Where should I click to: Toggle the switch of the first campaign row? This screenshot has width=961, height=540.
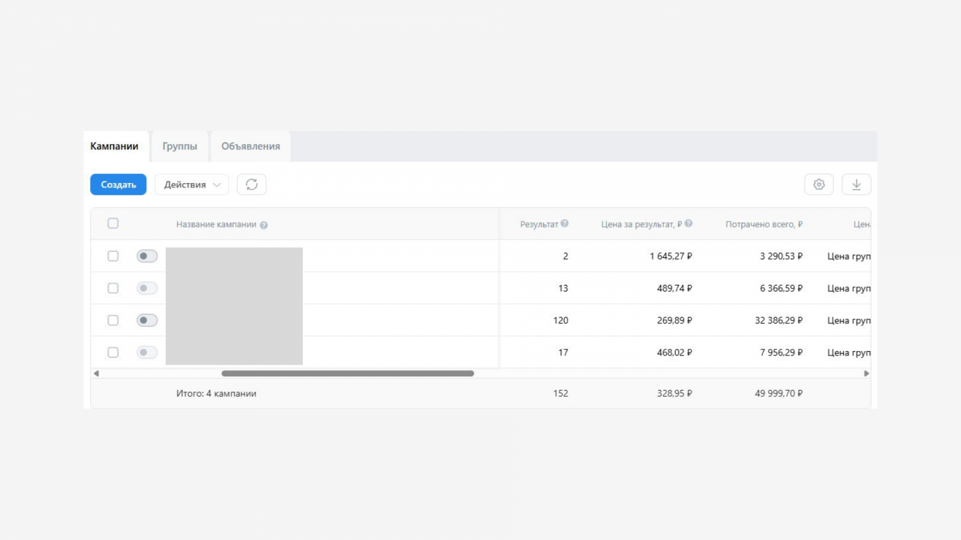click(x=147, y=256)
